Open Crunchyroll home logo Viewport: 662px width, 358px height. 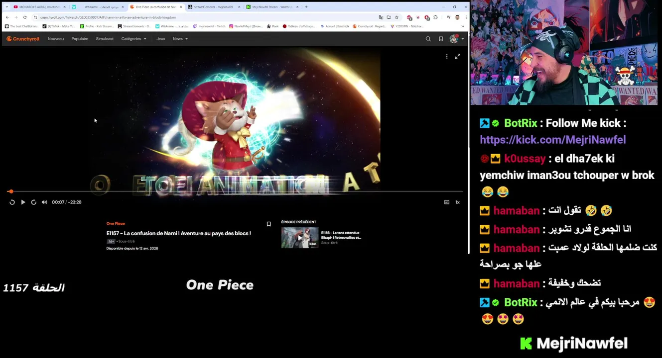[23, 39]
